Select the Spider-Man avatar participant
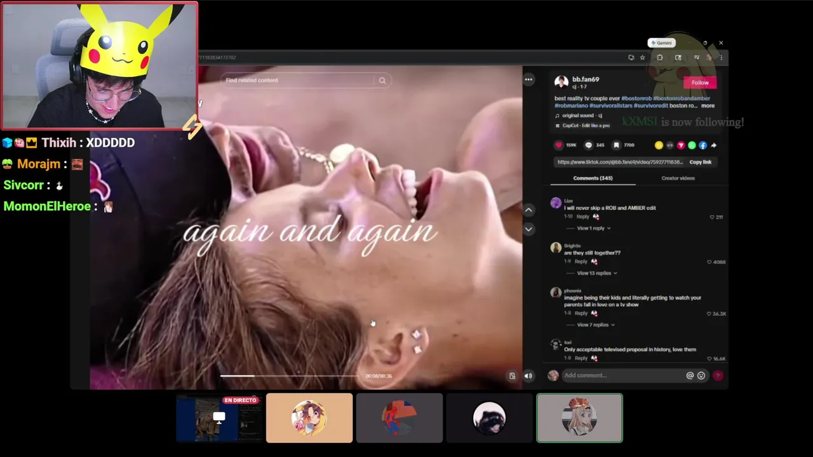 pyautogui.click(x=400, y=418)
